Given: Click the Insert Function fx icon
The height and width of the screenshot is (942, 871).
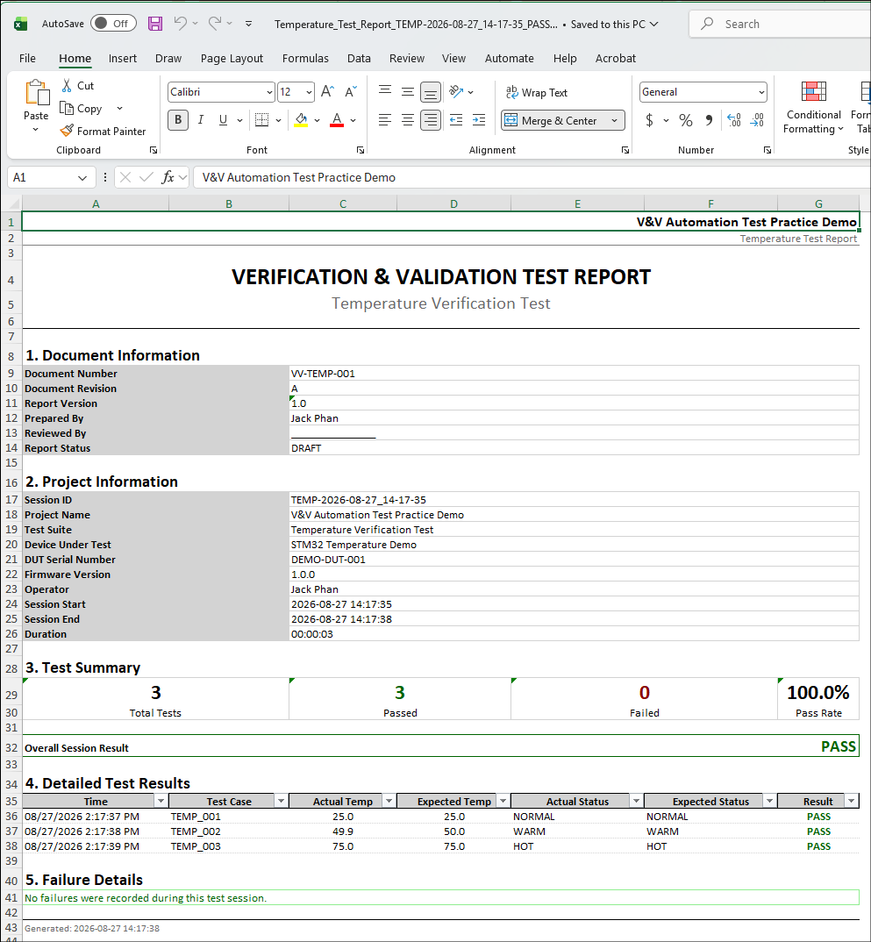Looking at the screenshot, I should click(168, 177).
